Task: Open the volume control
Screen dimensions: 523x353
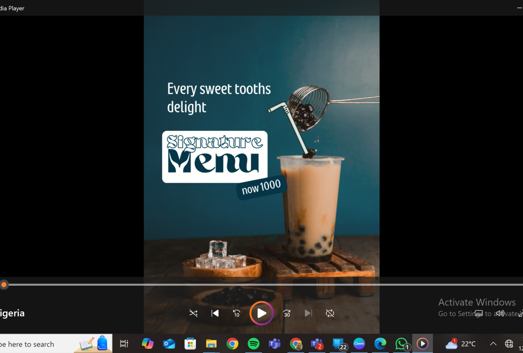Action: [x=500, y=313]
